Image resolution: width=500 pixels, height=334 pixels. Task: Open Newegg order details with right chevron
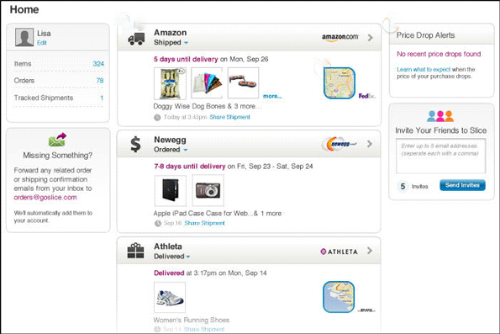click(x=370, y=144)
